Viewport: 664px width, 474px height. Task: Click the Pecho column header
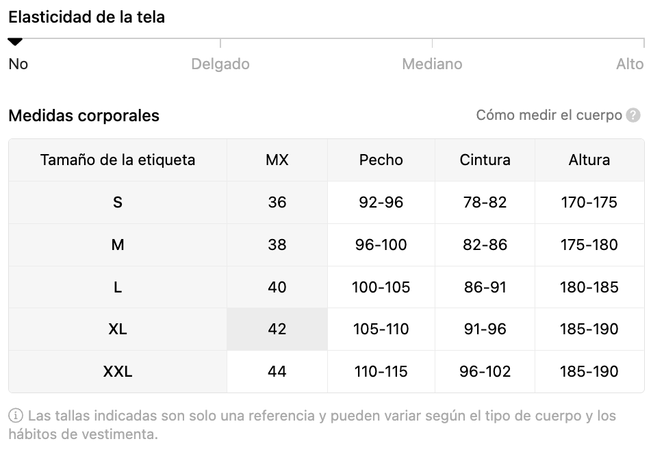click(x=381, y=160)
